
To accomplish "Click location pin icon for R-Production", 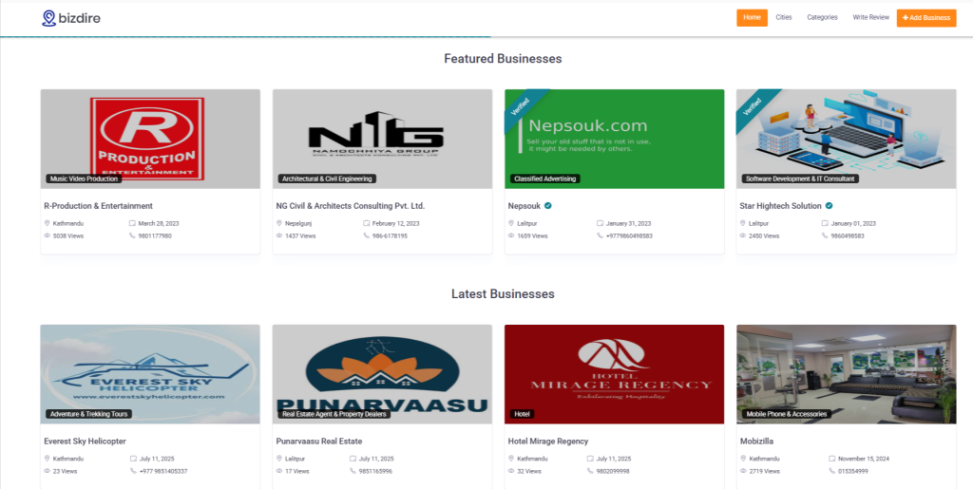I will click(48, 223).
